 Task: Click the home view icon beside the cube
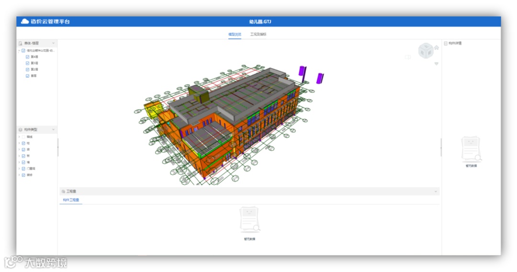[437, 47]
